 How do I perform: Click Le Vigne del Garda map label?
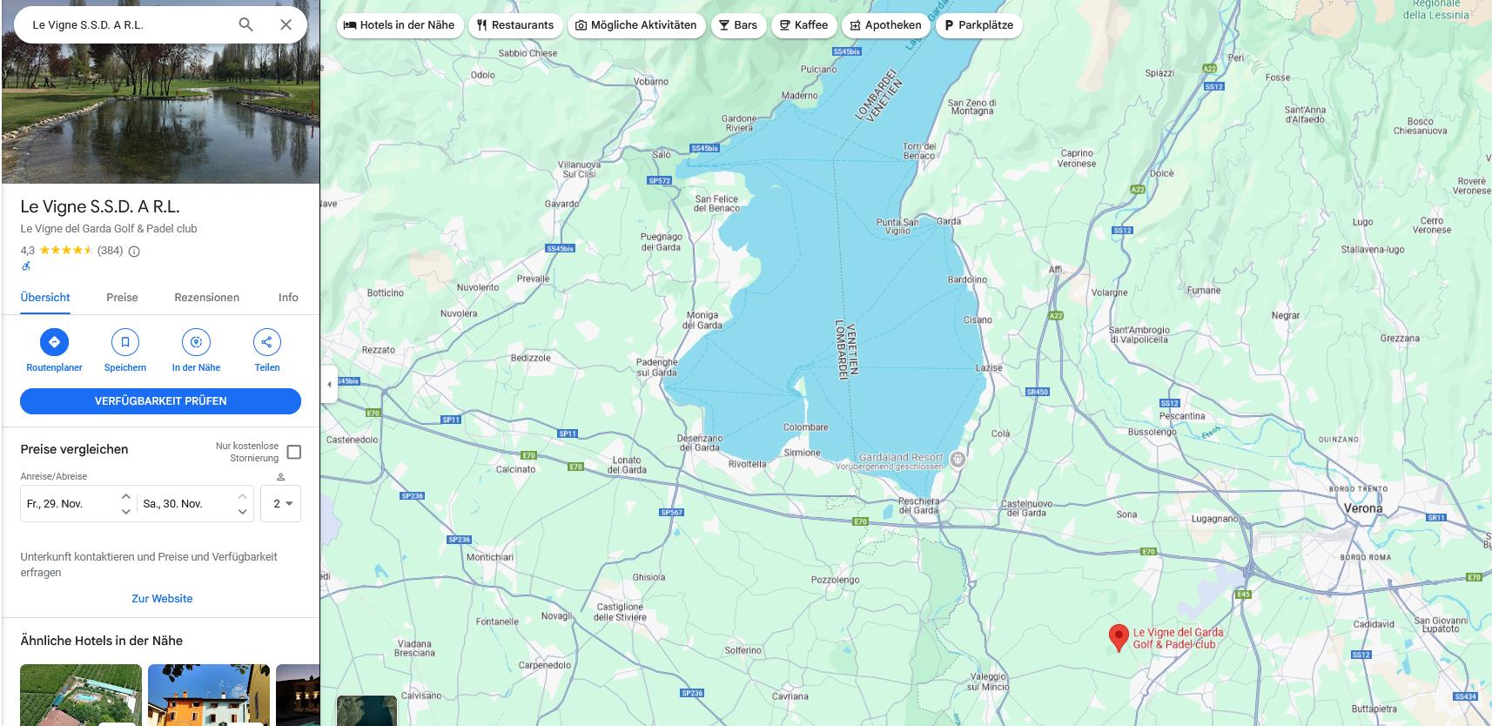(x=1178, y=638)
